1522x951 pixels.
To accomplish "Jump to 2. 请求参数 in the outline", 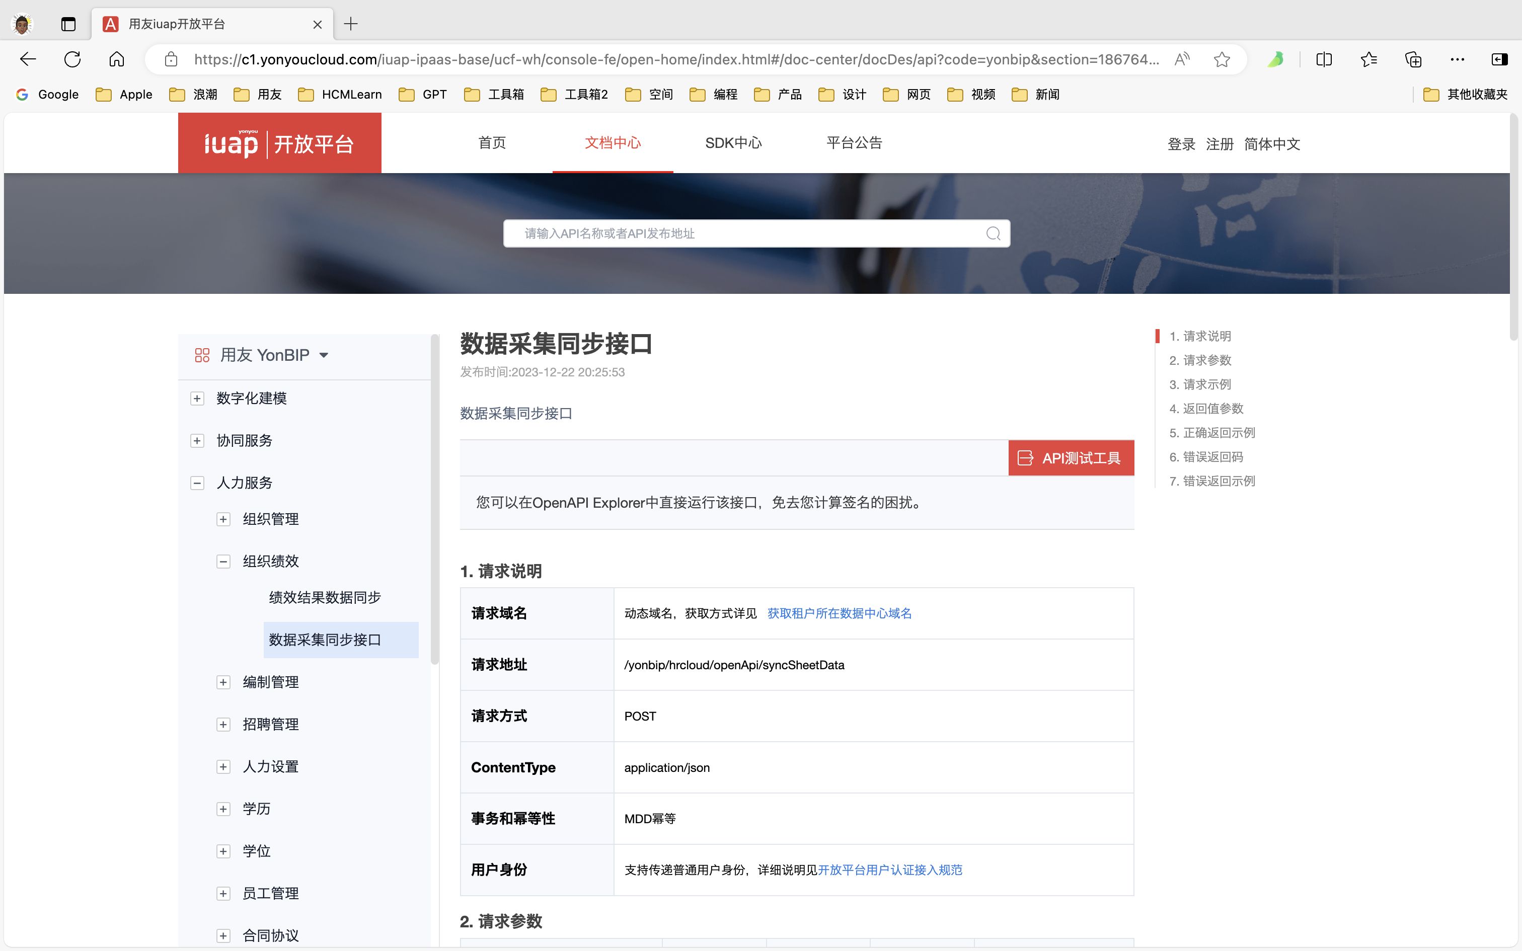I will [x=1200, y=360].
